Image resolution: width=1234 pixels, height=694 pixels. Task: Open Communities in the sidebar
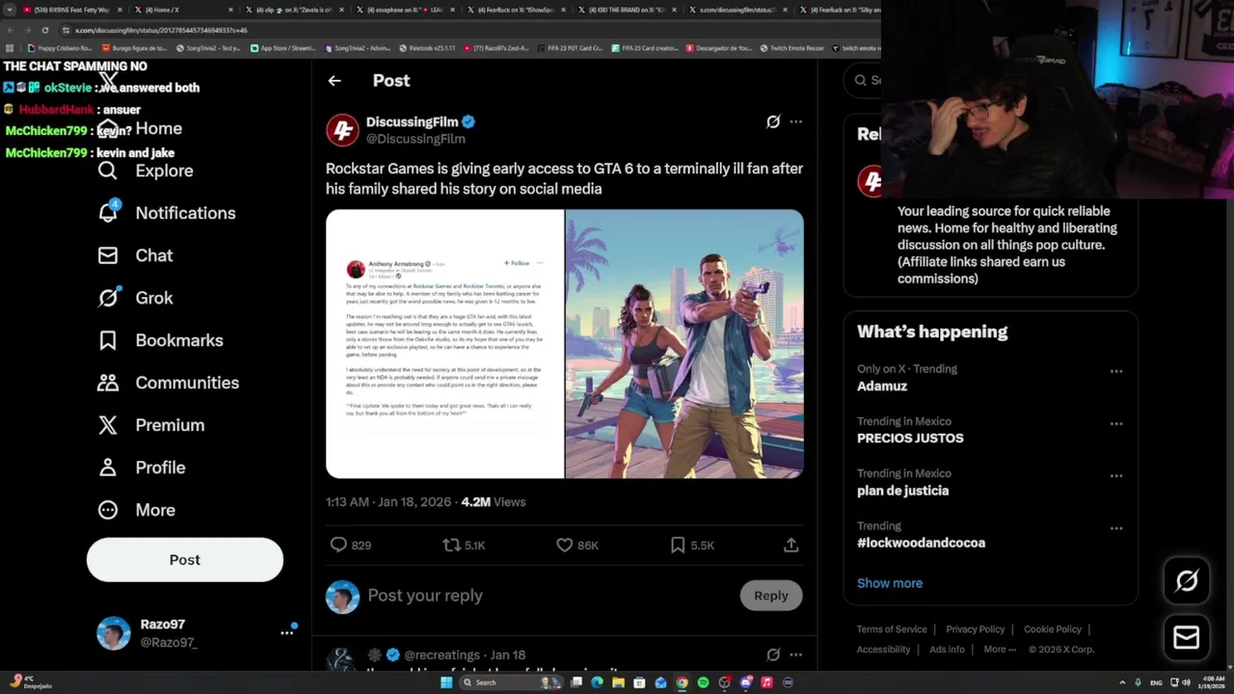coord(168,383)
